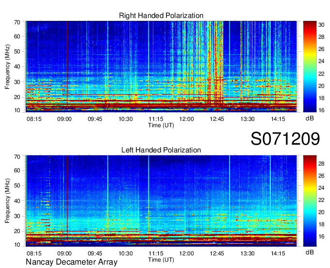Image resolution: width=330 pixels, height=268 pixels.
Task: Click the 11:15 time tick under Right Handed plot
Action: click(x=156, y=119)
